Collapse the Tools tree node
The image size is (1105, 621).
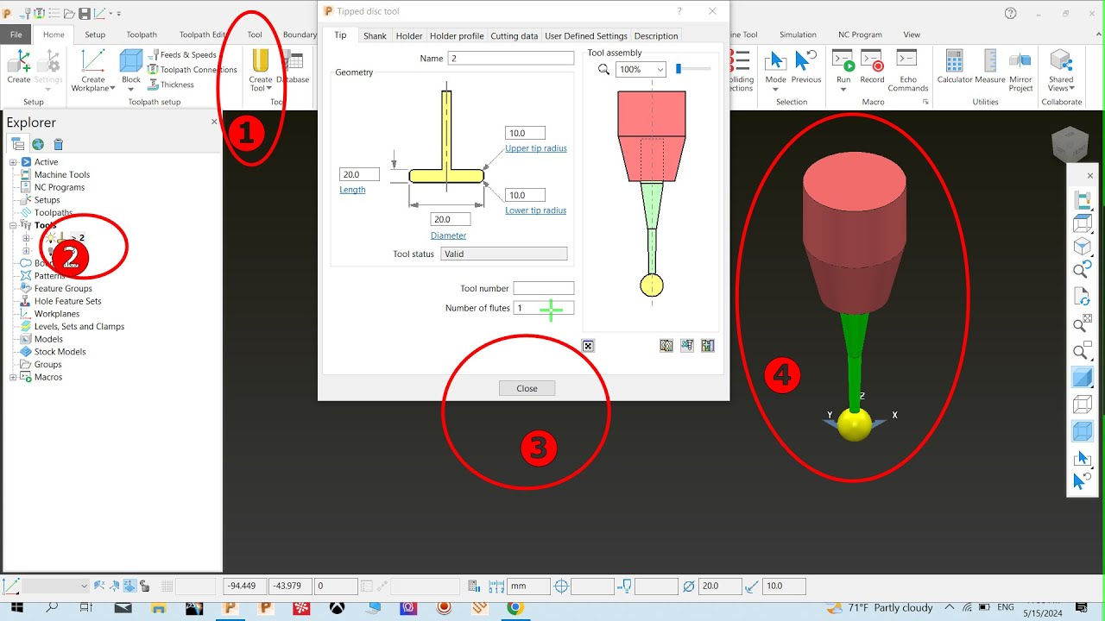(x=13, y=225)
